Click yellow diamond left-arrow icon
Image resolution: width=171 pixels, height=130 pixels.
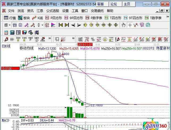pyautogui.click(x=85, y=25)
